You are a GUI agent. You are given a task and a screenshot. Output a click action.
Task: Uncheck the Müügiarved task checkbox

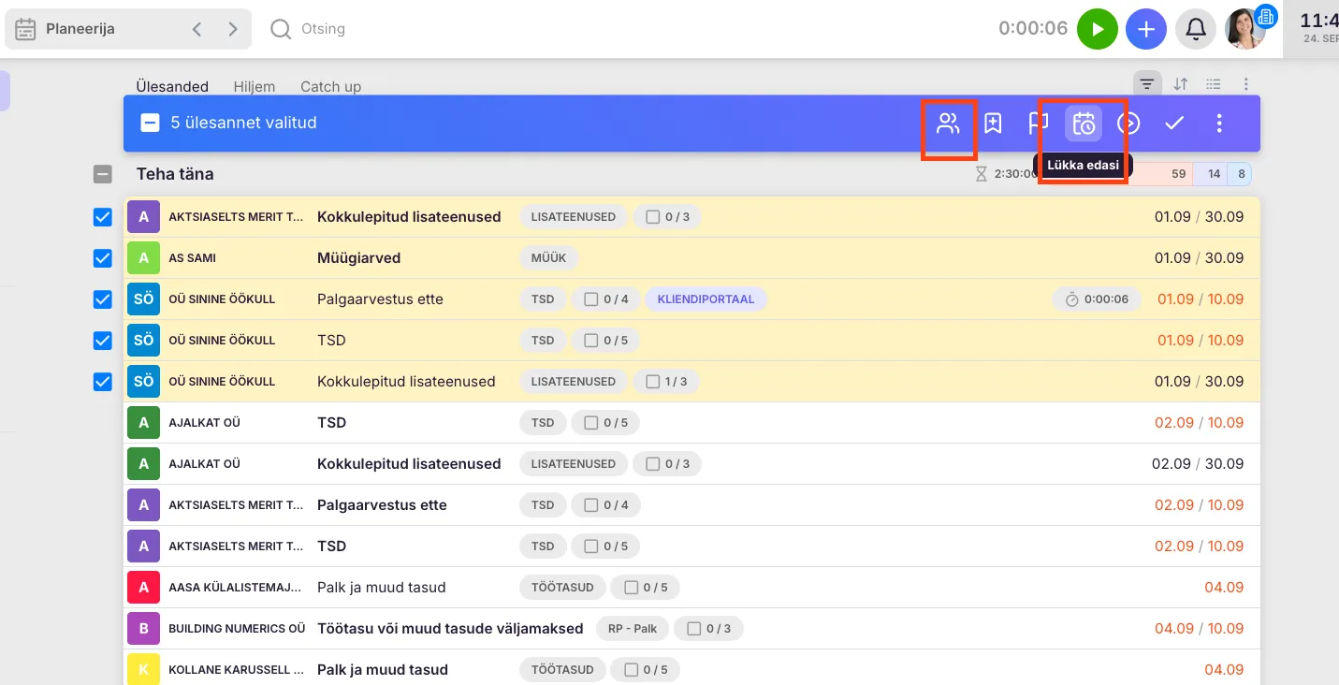click(x=103, y=258)
